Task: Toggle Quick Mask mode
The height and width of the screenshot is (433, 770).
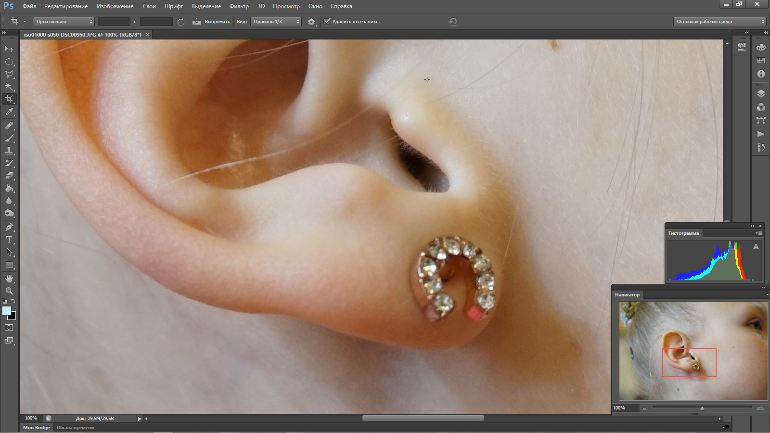Action: click(9, 327)
